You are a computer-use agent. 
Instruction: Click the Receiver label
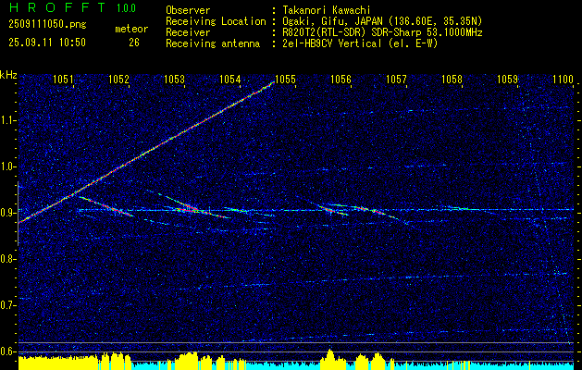tap(188, 32)
